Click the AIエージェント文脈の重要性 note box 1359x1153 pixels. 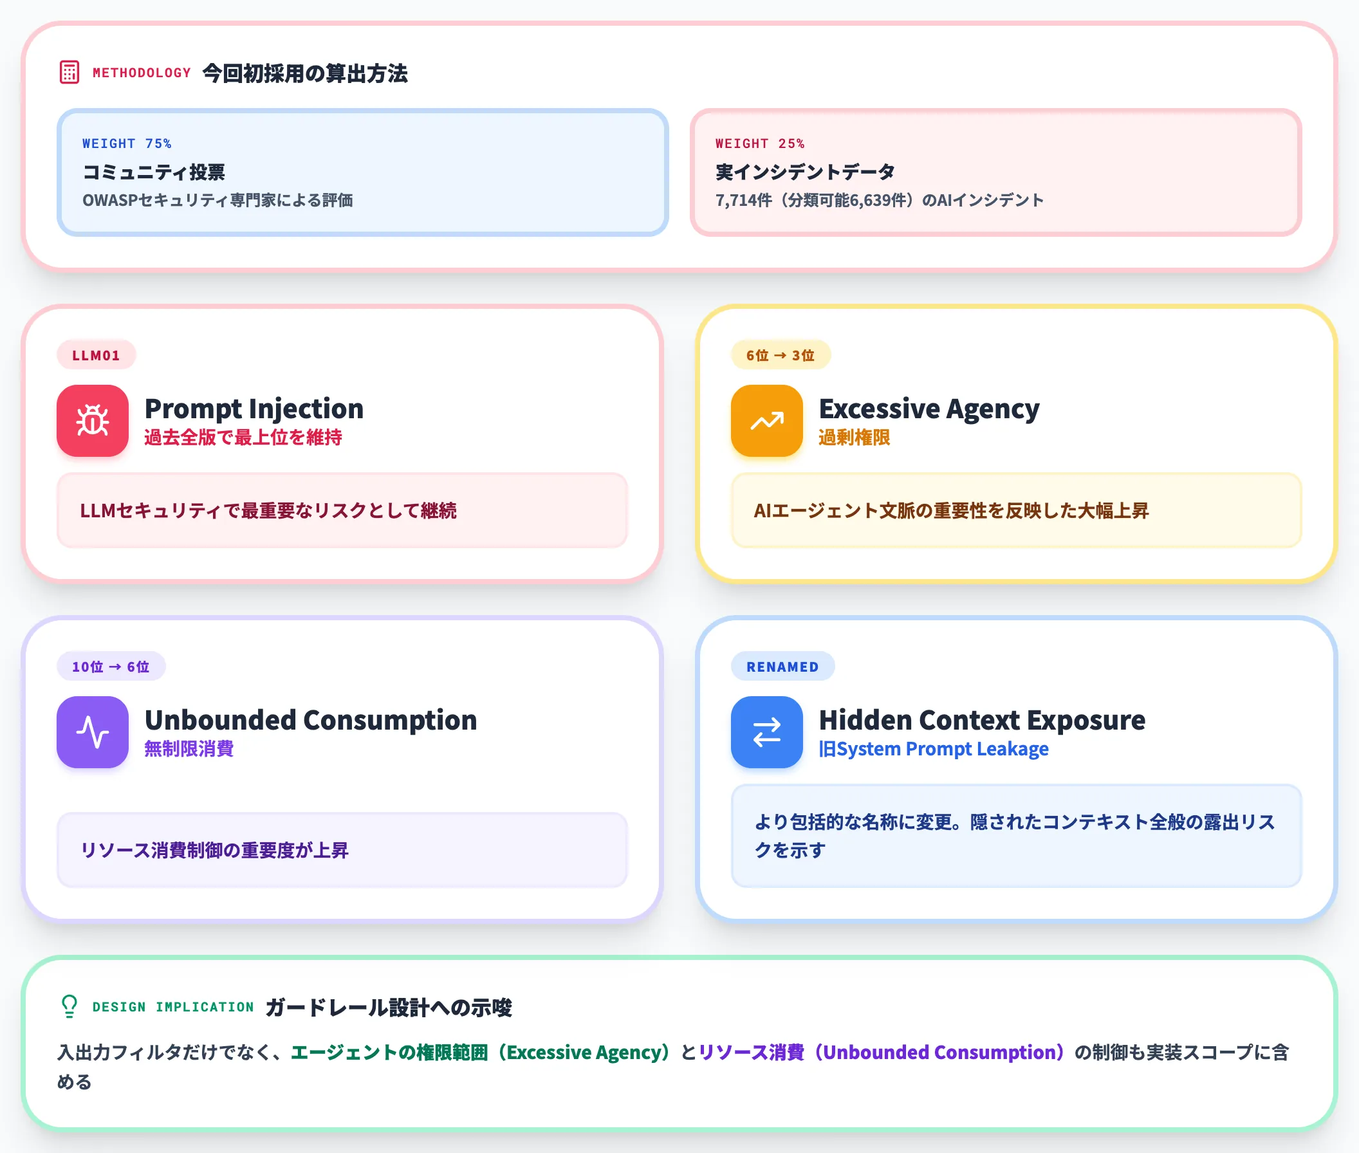click(1017, 510)
